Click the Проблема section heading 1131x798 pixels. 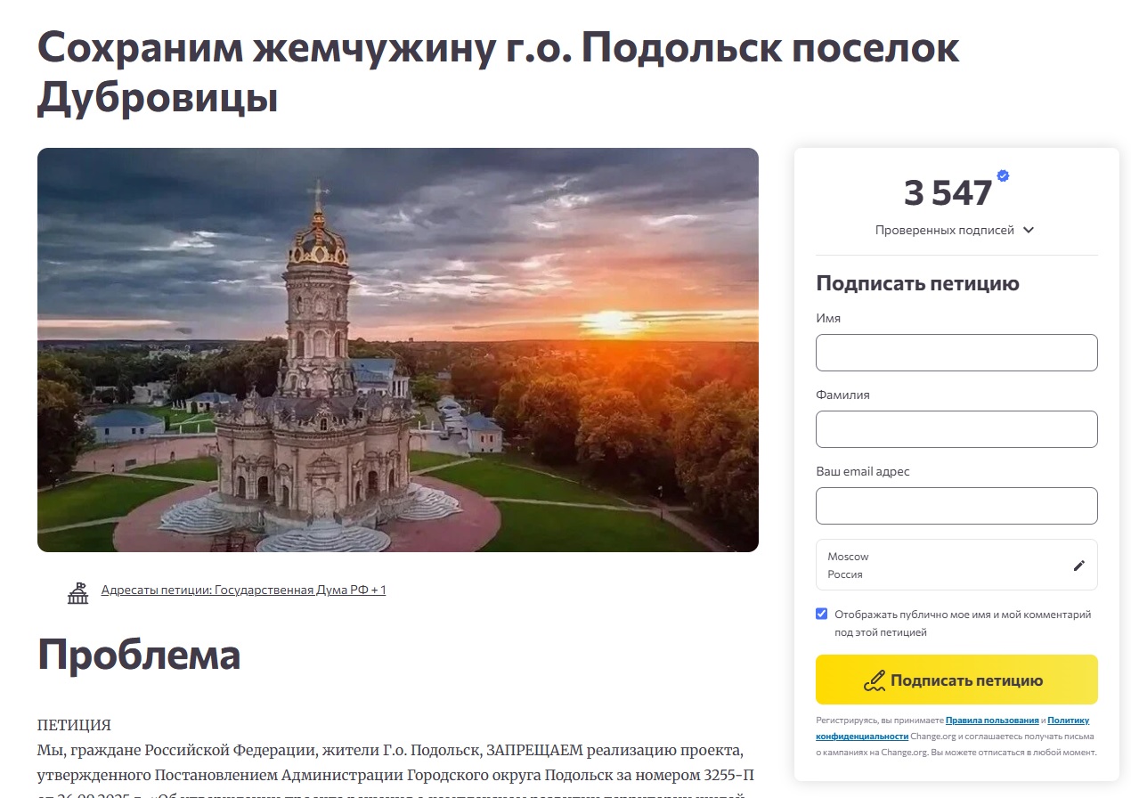tap(139, 655)
